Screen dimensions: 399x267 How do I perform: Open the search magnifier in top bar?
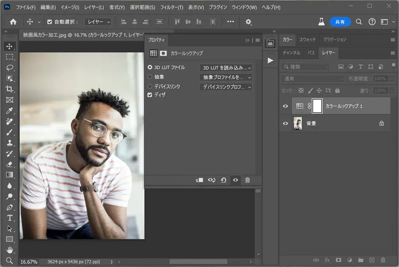[359, 22]
